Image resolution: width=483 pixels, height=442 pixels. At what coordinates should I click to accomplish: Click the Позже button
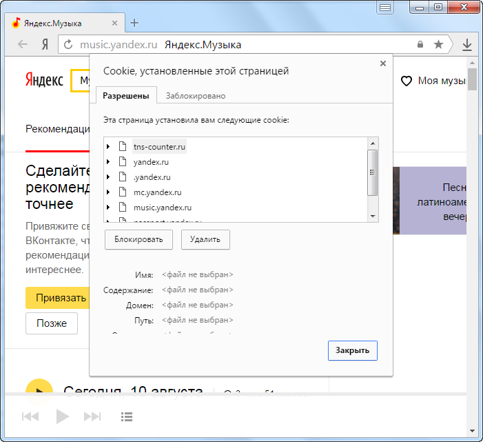click(x=52, y=323)
